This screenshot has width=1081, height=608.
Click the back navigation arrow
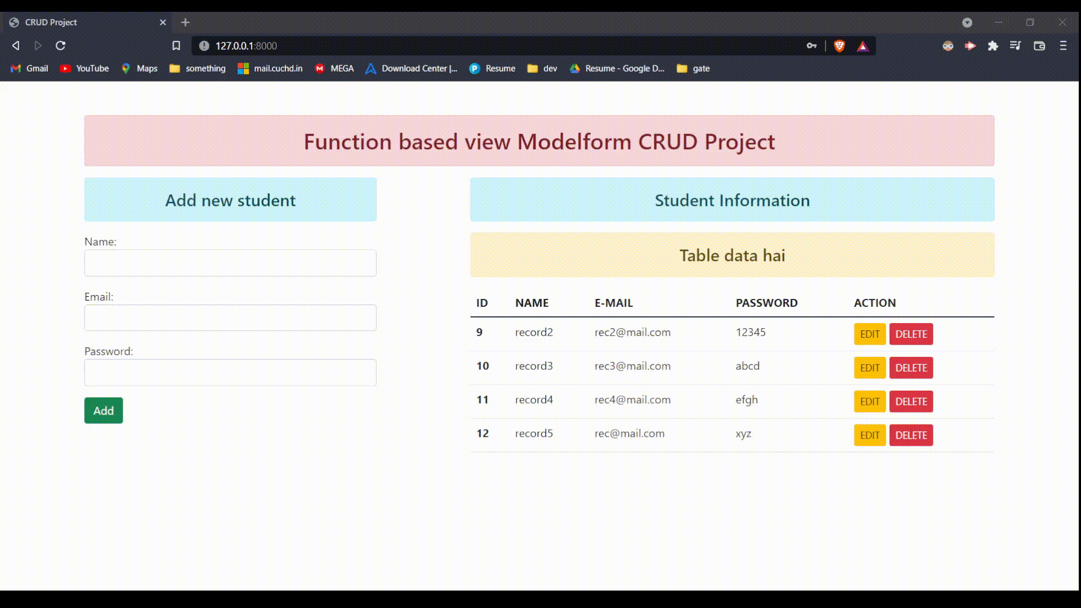point(16,46)
